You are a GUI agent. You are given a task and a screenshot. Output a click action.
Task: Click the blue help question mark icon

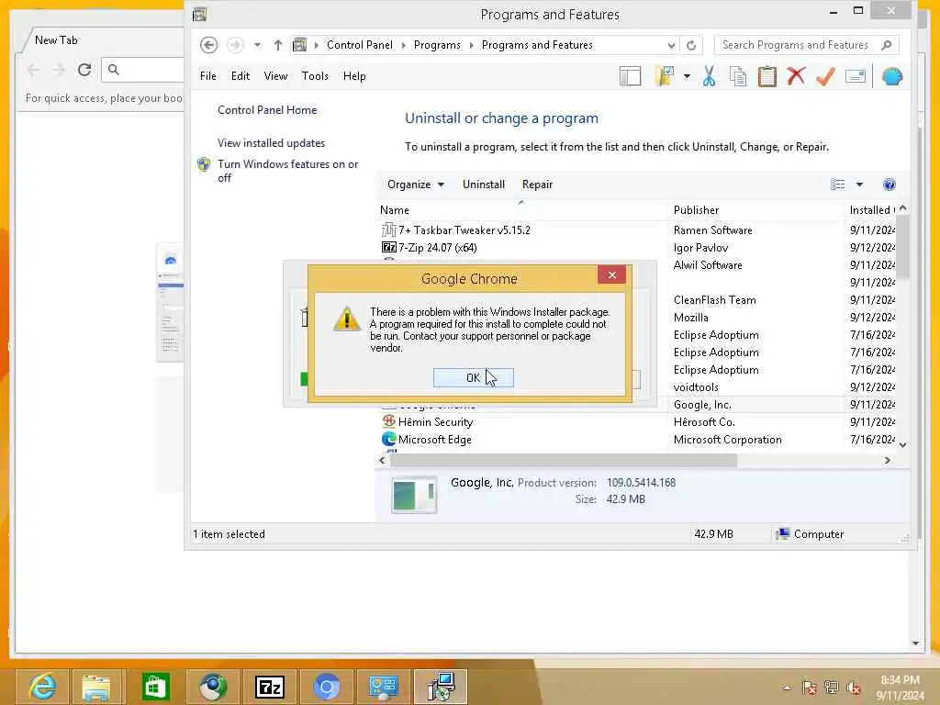tap(889, 184)
